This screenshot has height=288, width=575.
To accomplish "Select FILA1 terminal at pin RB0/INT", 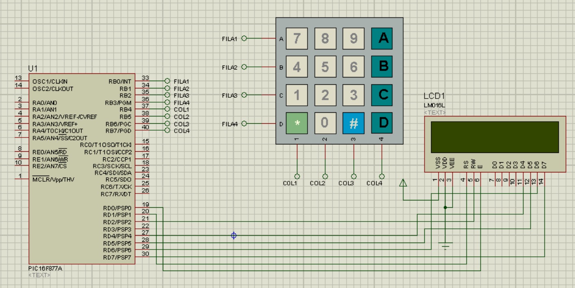I will tap(167, 81).
